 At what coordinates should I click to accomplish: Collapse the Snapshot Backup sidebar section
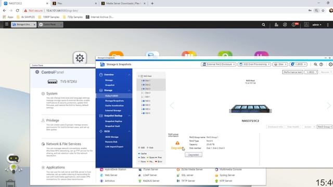coord(129,116)
